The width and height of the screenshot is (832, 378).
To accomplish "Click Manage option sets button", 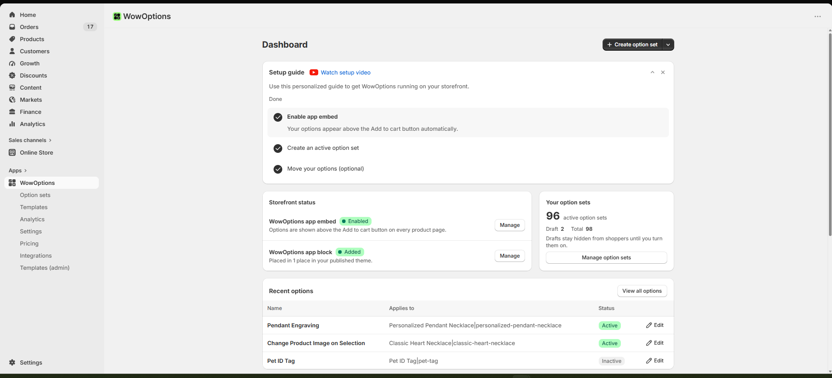I will 606,258.
